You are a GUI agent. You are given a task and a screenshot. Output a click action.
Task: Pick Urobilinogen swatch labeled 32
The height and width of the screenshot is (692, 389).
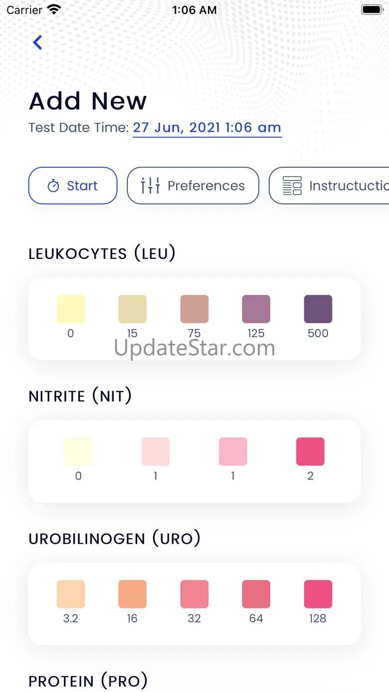pyautogui.click(x=194, y=594)
